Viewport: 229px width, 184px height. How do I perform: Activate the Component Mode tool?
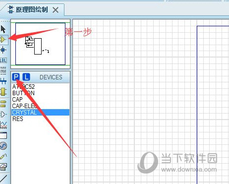(3, 40)
